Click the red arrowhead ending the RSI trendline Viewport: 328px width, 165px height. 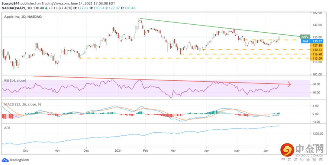click(x=289, y=85)
